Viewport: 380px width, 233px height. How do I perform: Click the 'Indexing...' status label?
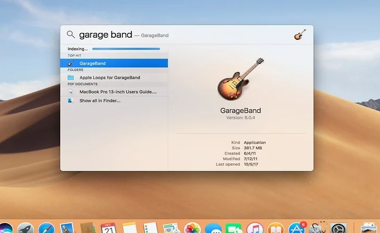pyautogui.click(x=77, y=49)
